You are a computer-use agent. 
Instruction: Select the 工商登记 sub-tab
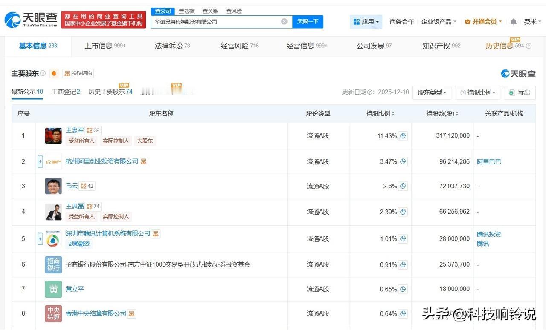66,92
